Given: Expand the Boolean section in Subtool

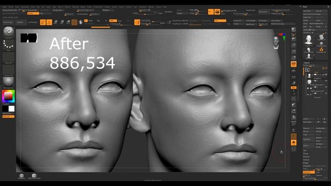Looking at the screenshot, I should [x=306, y=157].
